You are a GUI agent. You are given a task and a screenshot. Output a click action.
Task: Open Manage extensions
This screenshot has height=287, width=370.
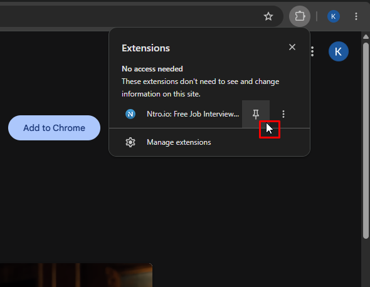pyautogui.click(x=209, y=142)
